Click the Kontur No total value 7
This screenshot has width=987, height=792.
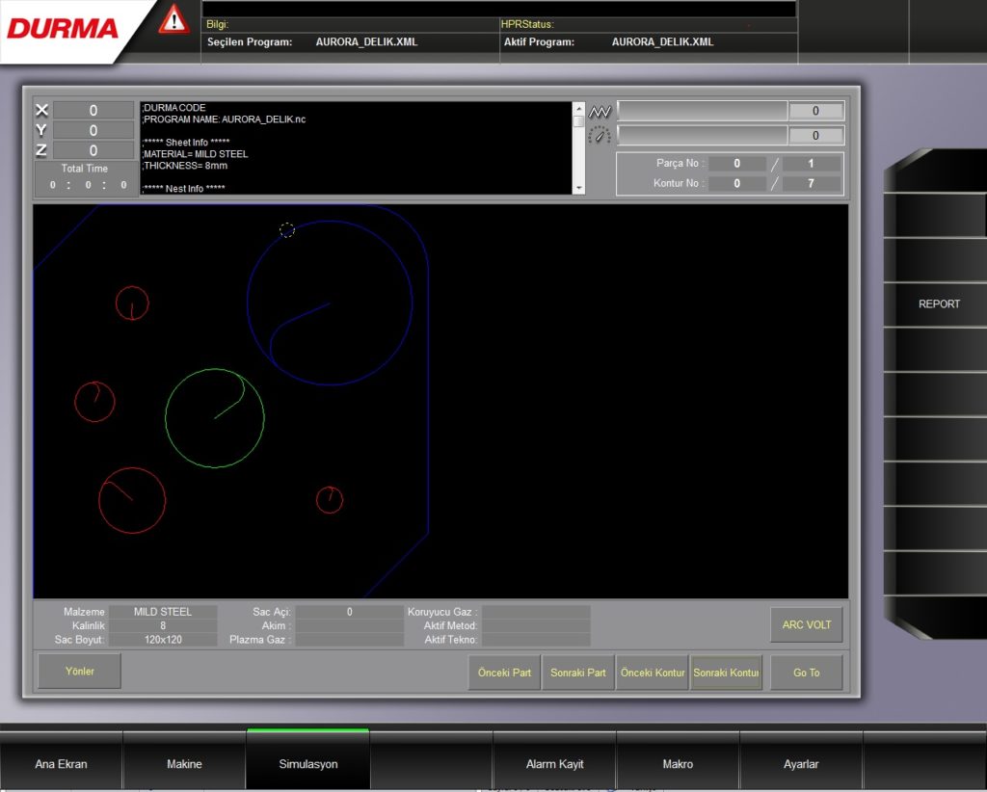point(811,183)
